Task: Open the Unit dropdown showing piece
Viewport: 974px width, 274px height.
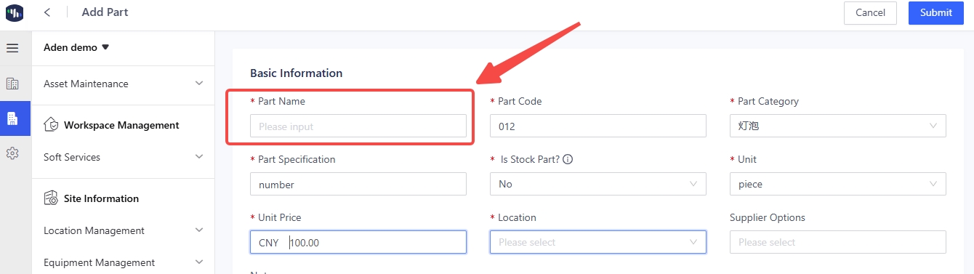Action: coord(837,184)
